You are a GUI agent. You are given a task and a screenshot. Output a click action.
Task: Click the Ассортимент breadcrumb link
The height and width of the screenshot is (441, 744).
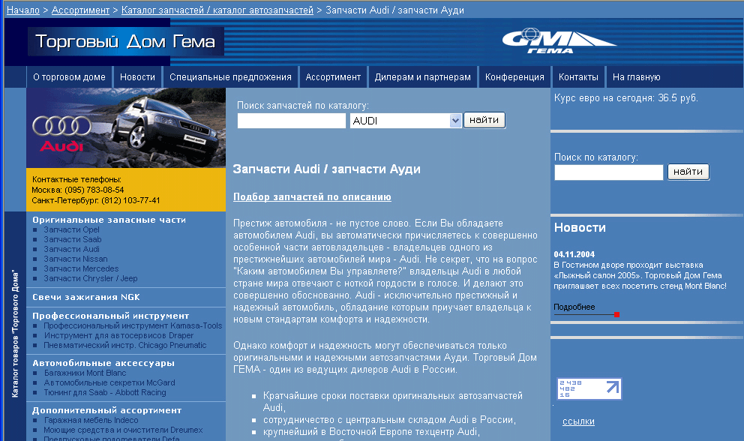coord(81,10)
